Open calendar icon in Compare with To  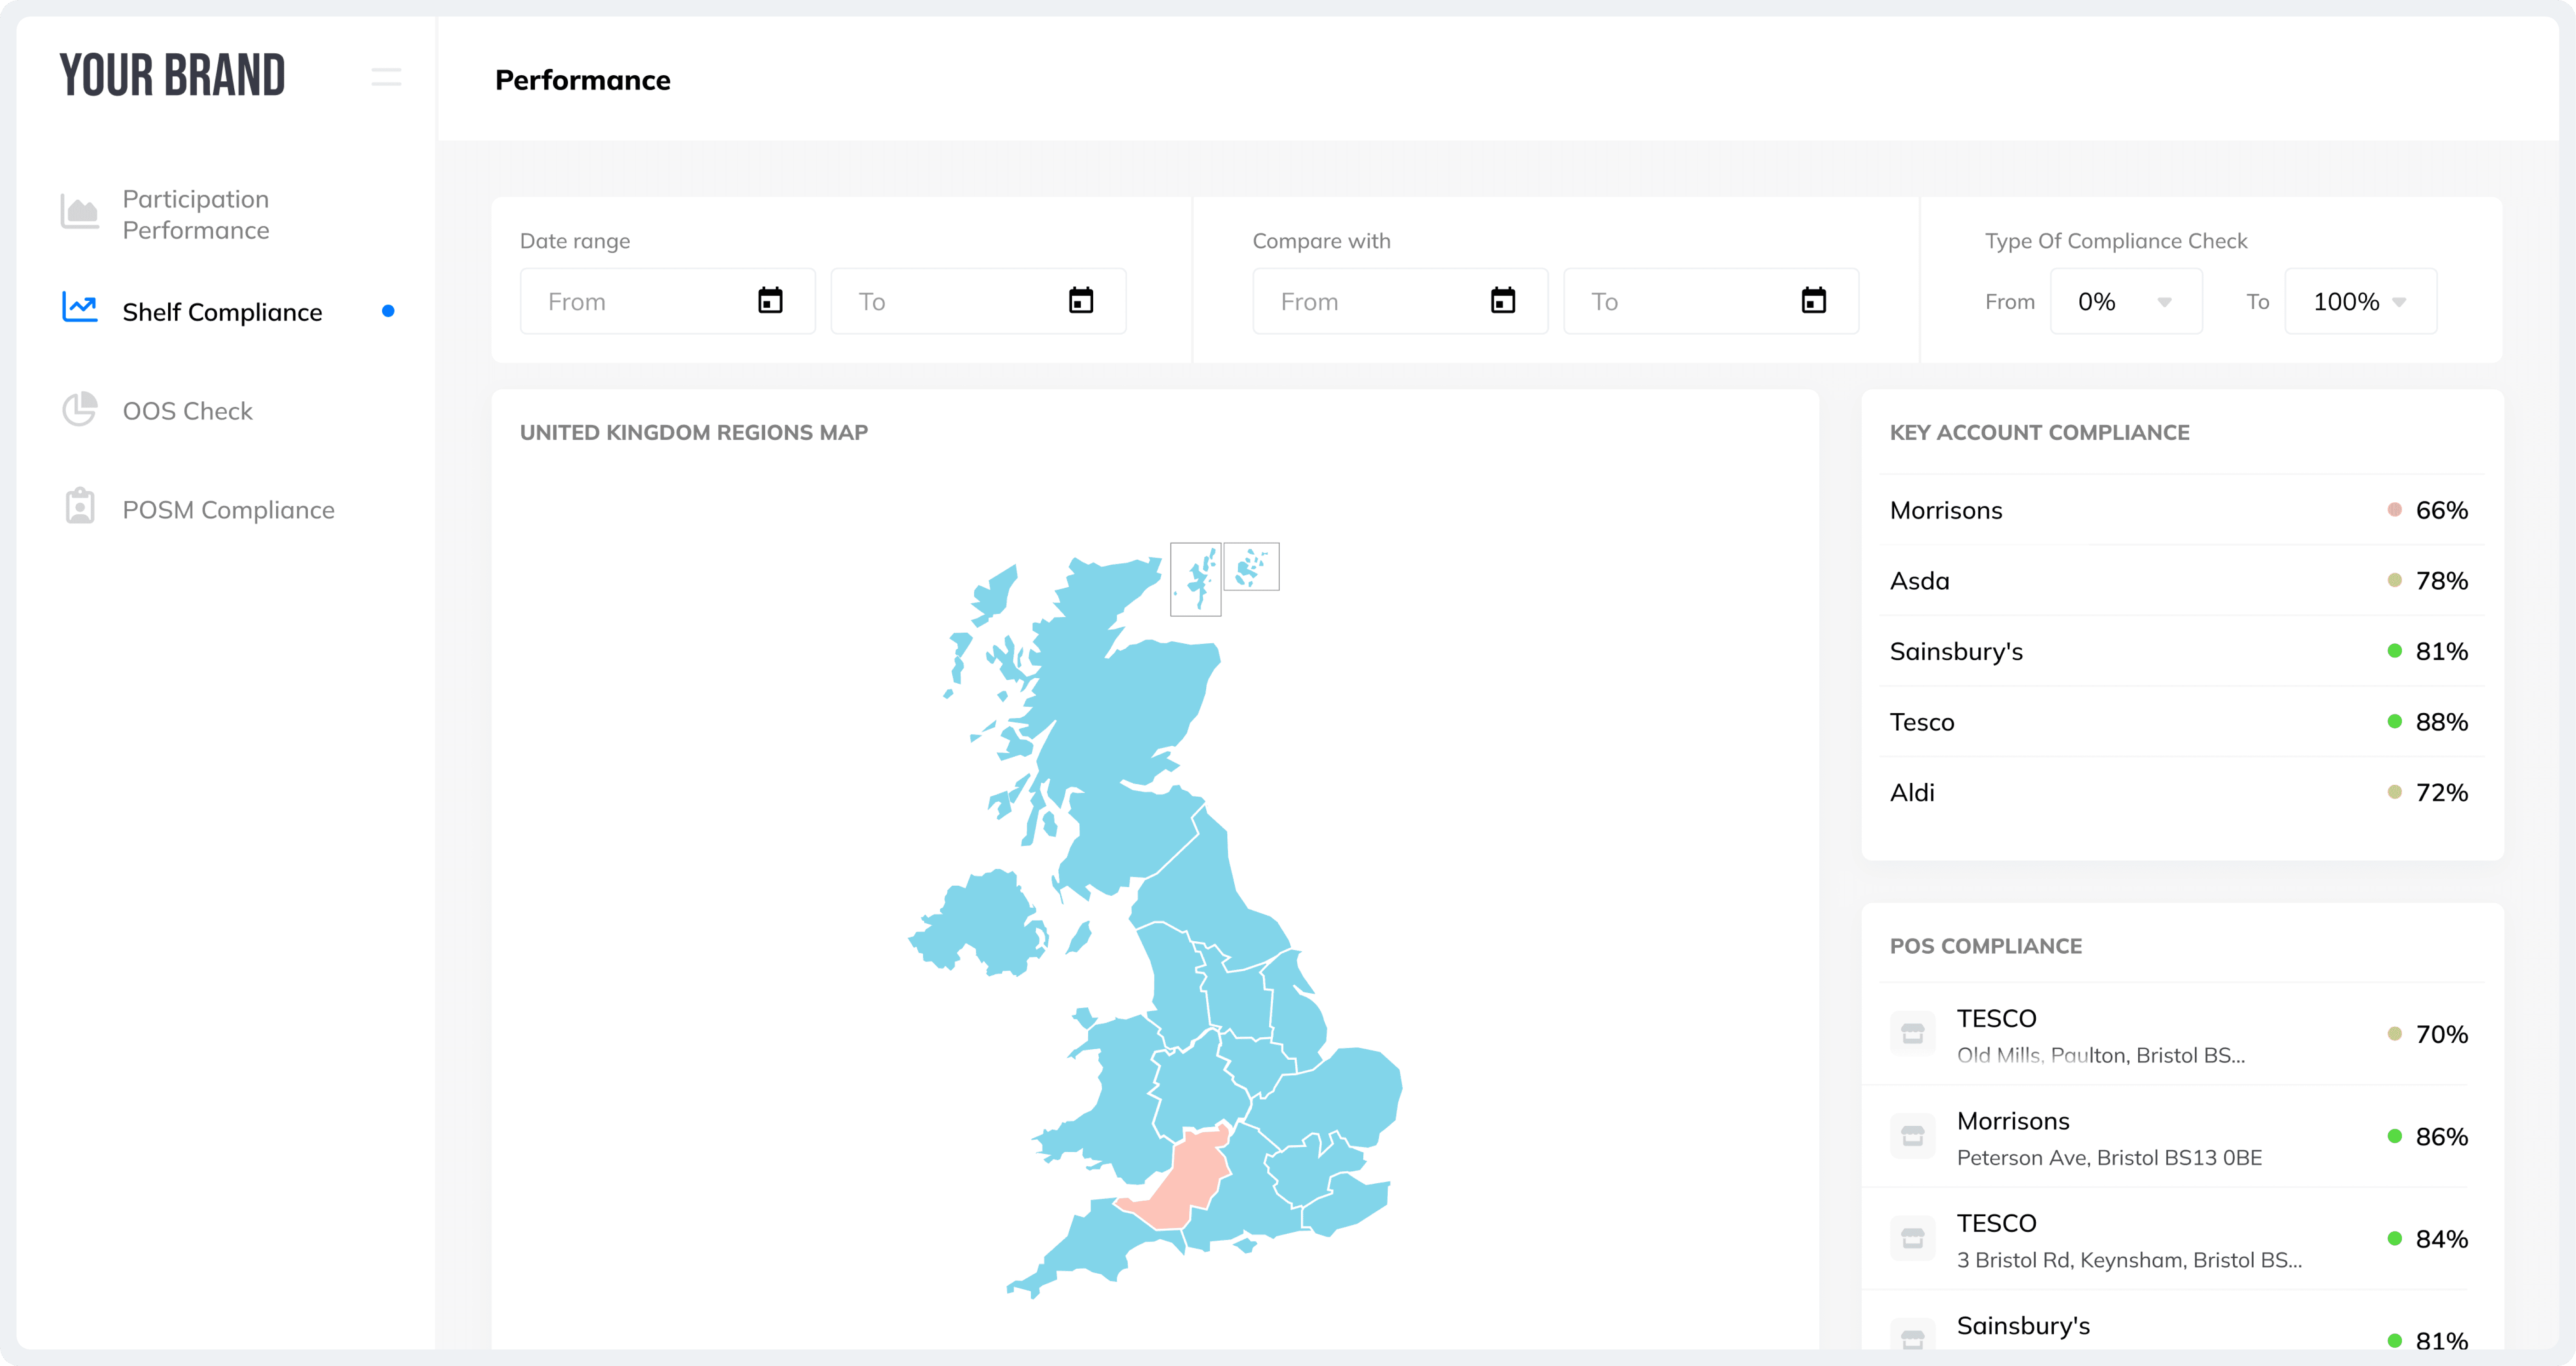pos(1814,301)
